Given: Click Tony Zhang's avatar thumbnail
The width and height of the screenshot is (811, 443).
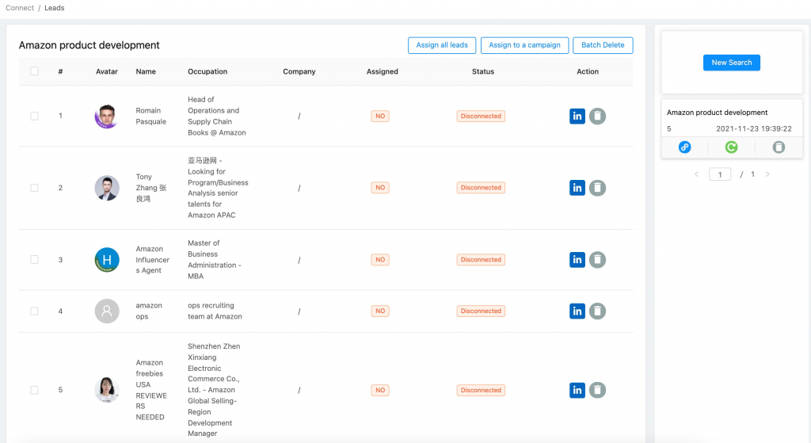Looking at the screenshot, I should pyautogui.click(x=107, y=188).
